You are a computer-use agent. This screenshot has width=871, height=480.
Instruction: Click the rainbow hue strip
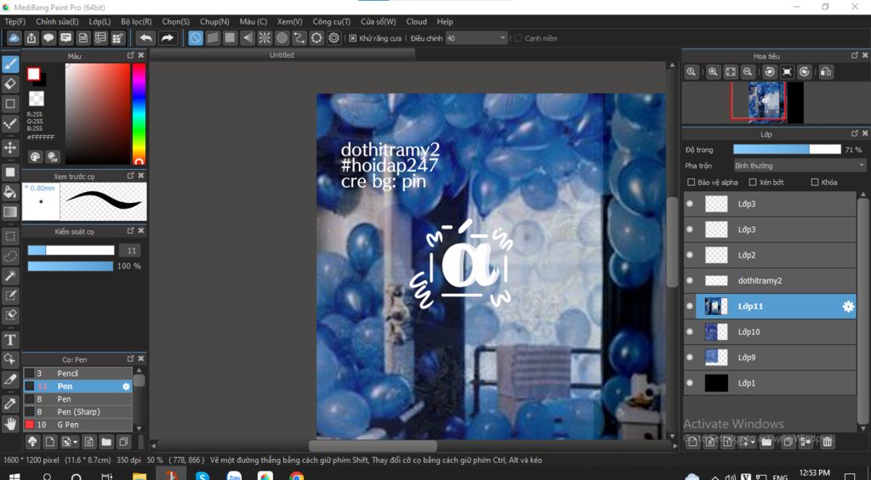point(139,114)
